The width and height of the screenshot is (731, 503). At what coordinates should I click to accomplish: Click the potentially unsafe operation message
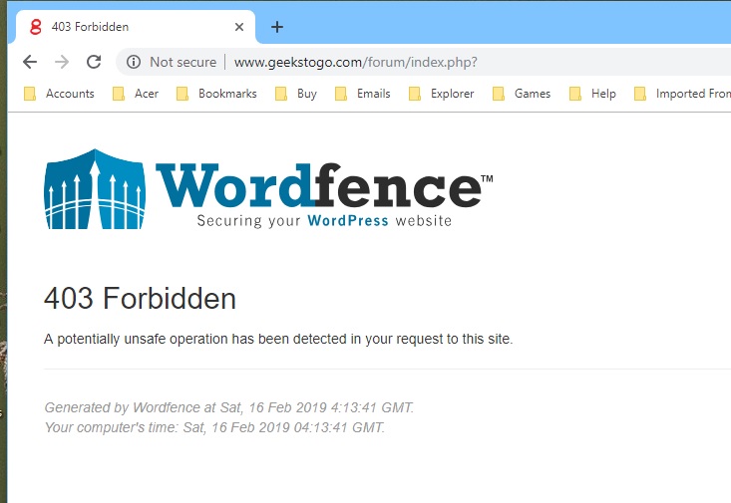[x=278, y=339]
